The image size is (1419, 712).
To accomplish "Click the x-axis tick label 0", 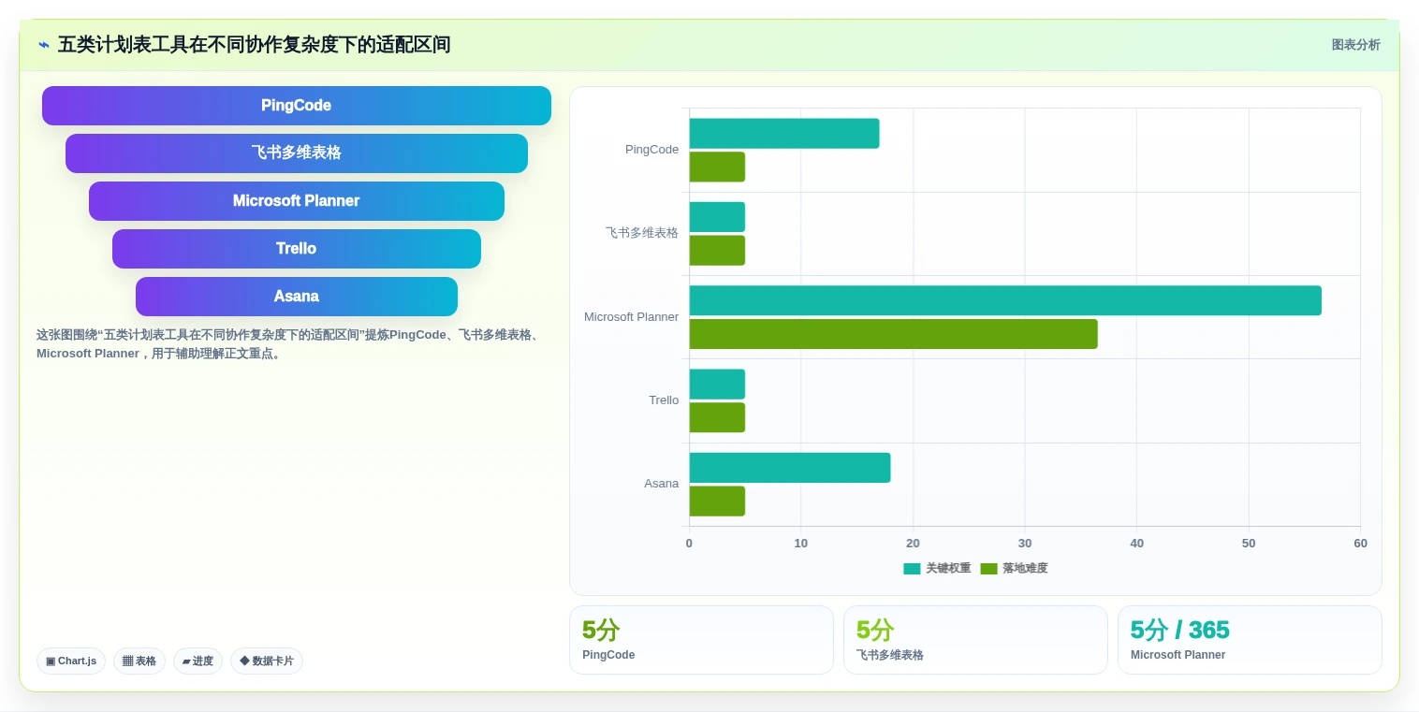I will click(689, 544).
